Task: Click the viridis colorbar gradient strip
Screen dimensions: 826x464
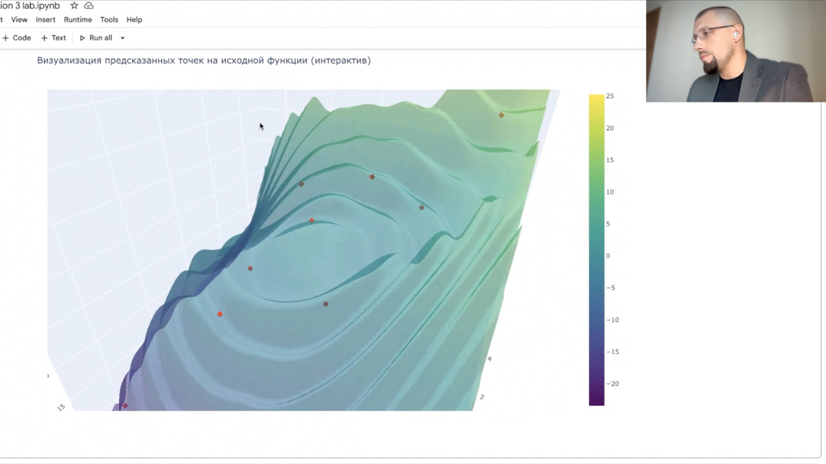Action: (596, 249)
